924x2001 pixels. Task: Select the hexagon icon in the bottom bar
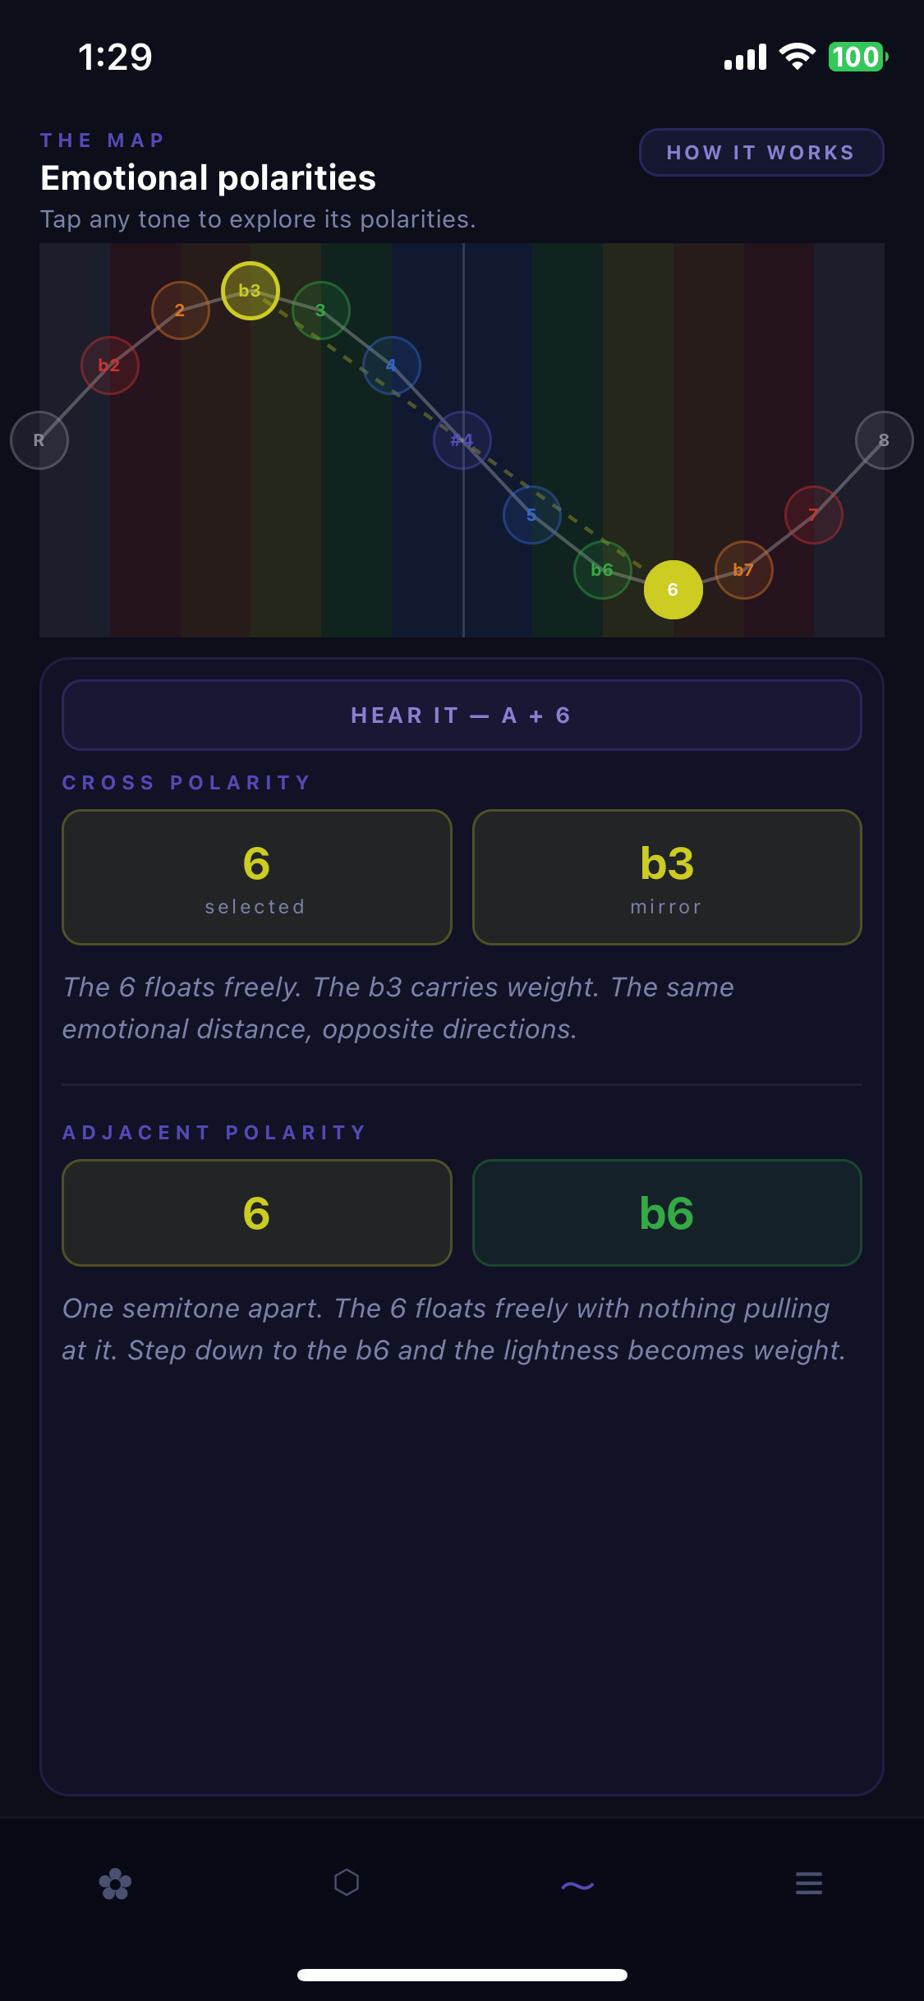[347, 1884]
